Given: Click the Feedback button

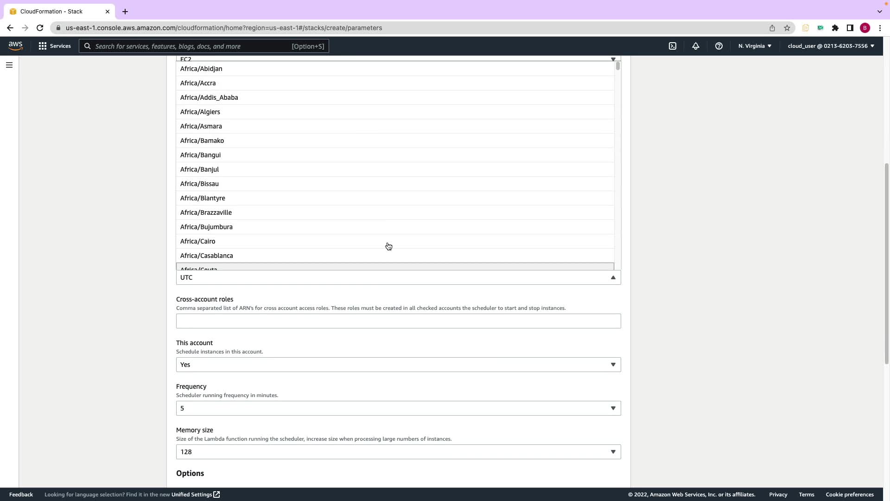Looking at the screenshot, I should [x=21, y=495].
